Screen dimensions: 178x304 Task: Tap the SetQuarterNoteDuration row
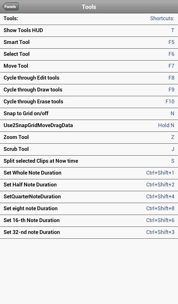coord(89,197)
